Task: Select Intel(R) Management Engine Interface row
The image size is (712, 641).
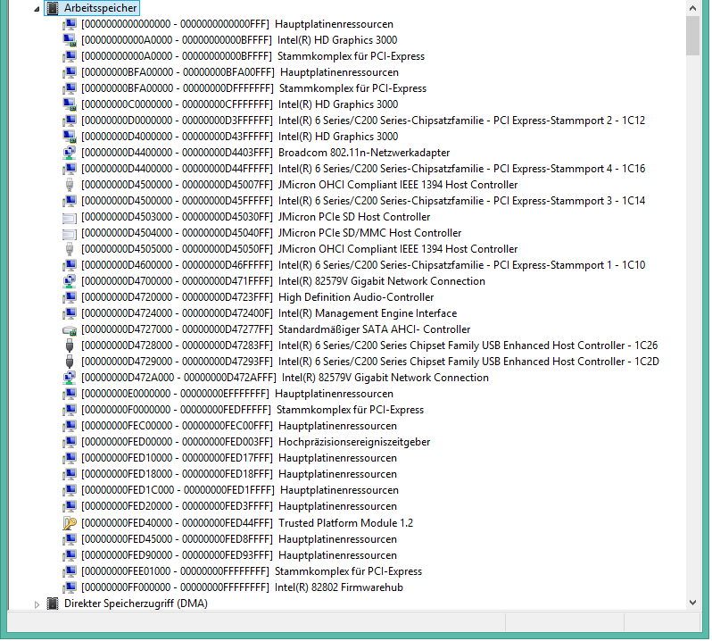Action: [269, 314]
